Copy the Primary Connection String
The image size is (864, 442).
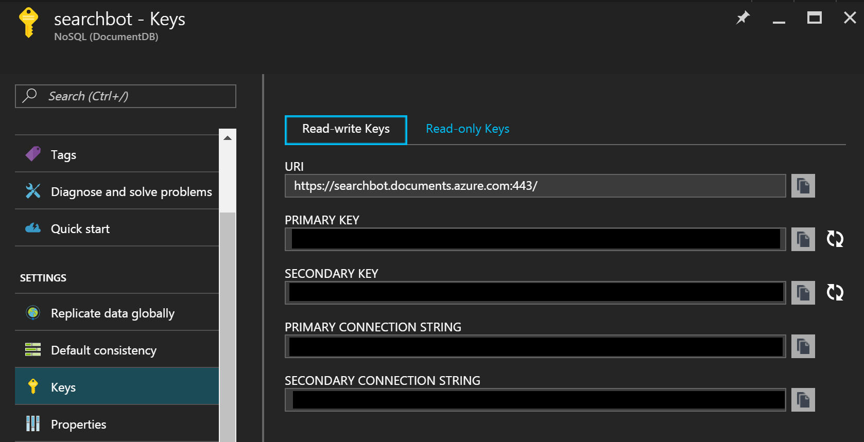click(x=803, y=346)
